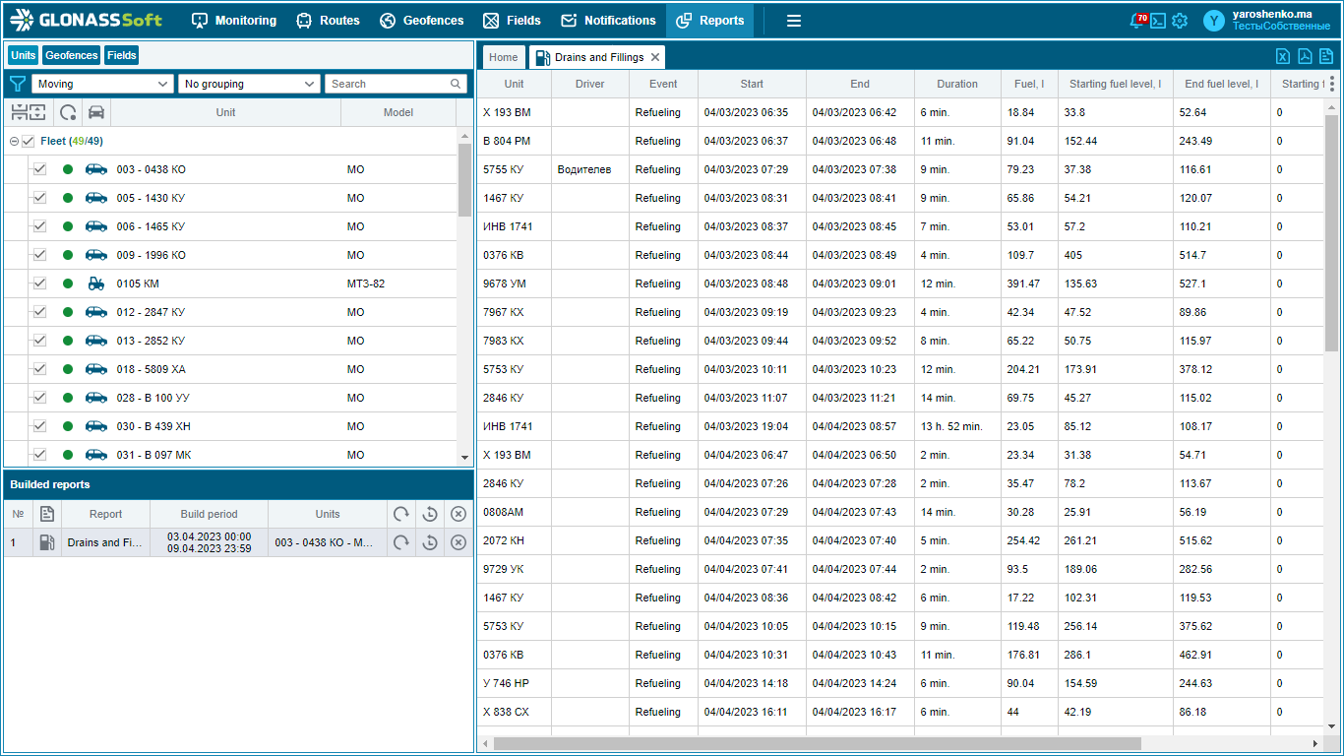This screenshot has width=1344, height=756.
Task: Click the expand all groups icon
Action: pos(36,112)
